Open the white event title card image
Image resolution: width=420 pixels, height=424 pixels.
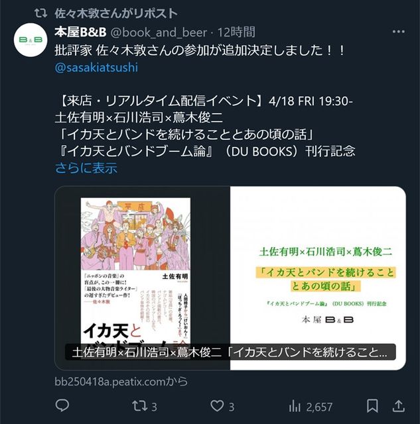pyautogui.click(x=318, y=278)
